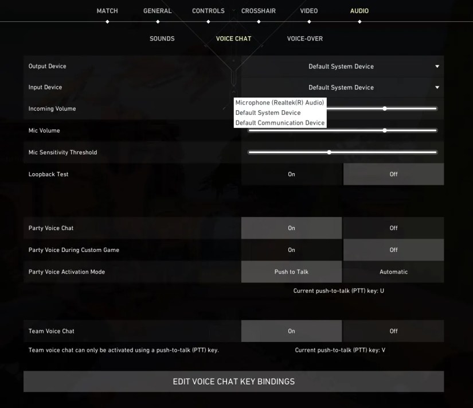Open the Input Device dropdown
The height and width of the screenshot is (408, 473).
tap(342, 87)
